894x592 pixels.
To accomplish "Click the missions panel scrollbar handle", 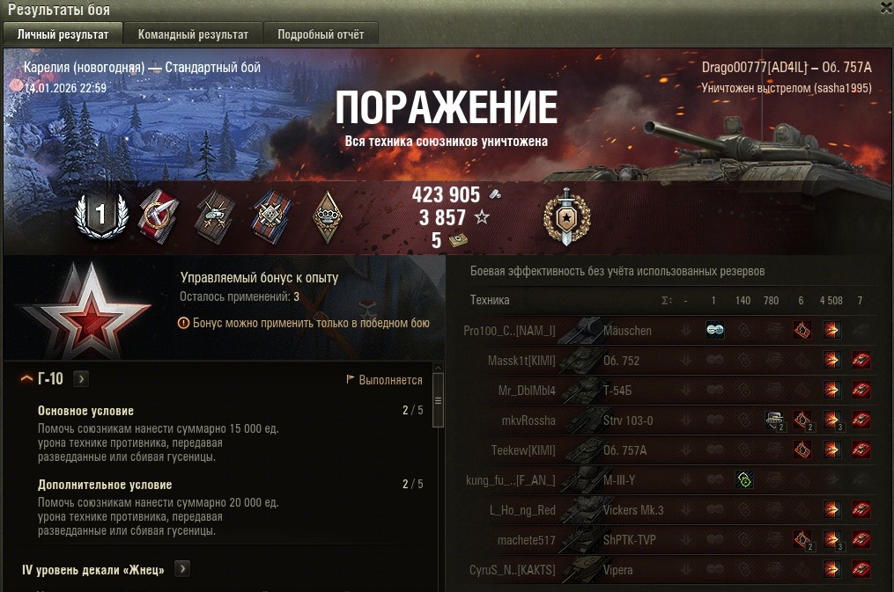I will 438,400.
